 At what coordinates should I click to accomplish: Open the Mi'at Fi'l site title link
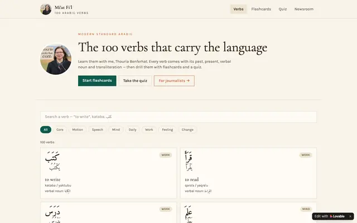pos(64,7)
